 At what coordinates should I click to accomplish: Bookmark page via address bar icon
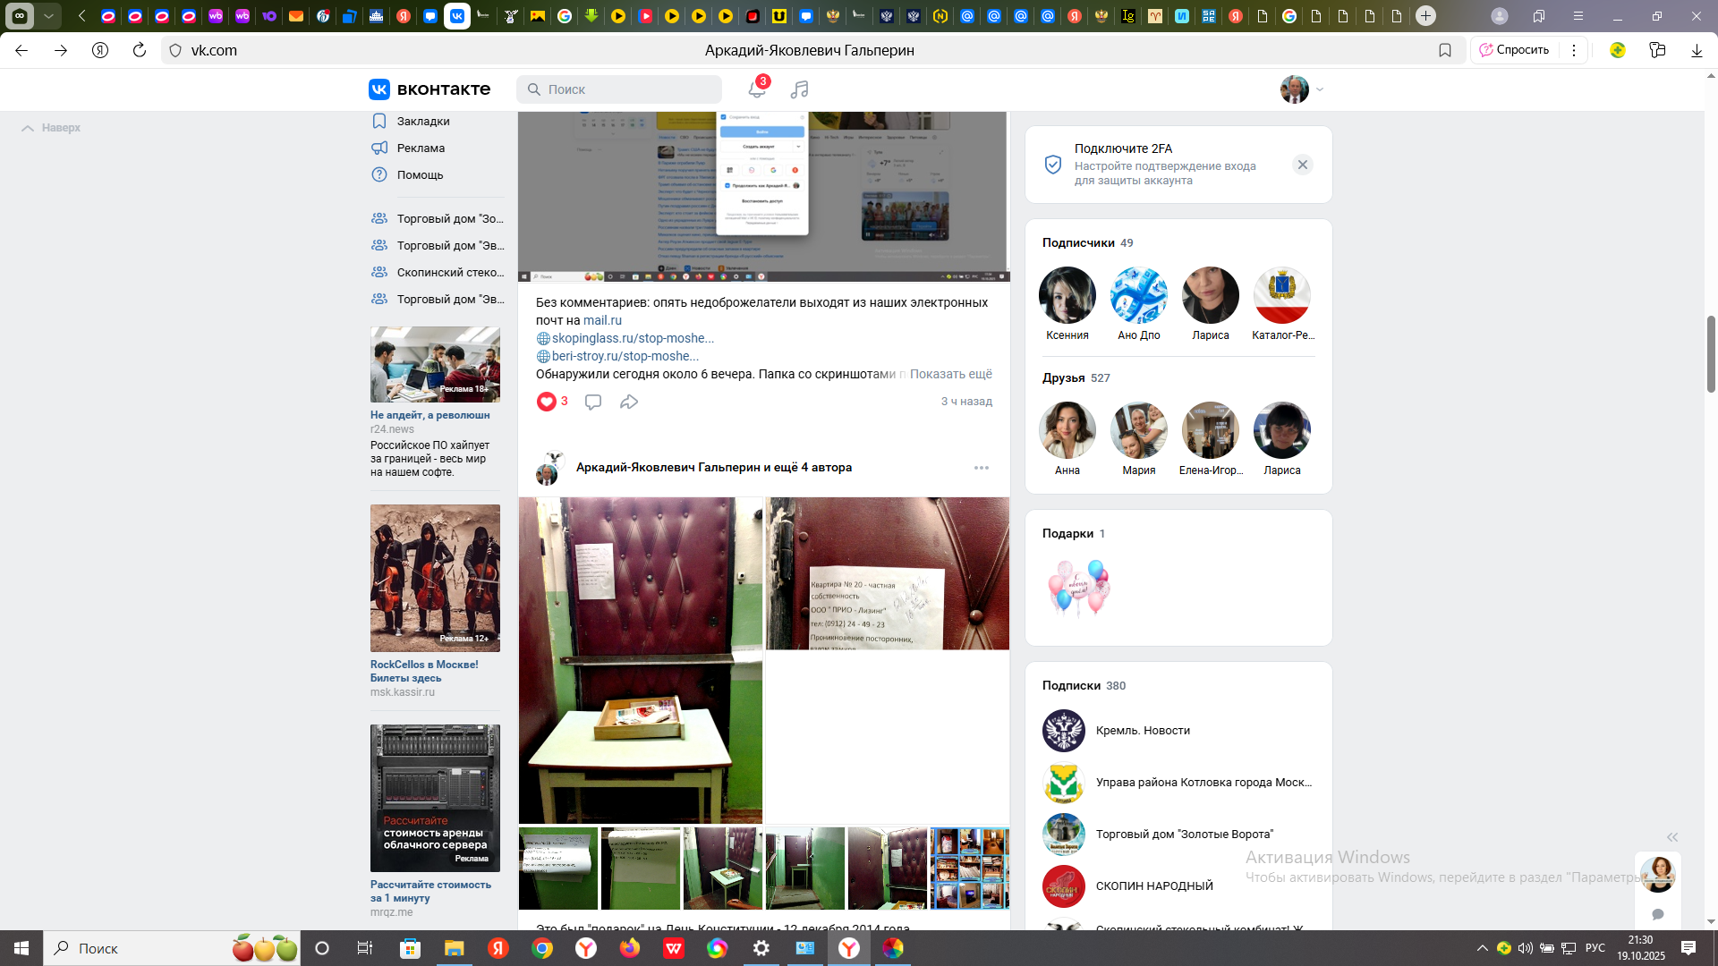[x=1444, y=50]
